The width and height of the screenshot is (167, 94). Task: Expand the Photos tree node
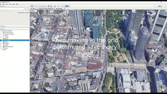(1, 37)
